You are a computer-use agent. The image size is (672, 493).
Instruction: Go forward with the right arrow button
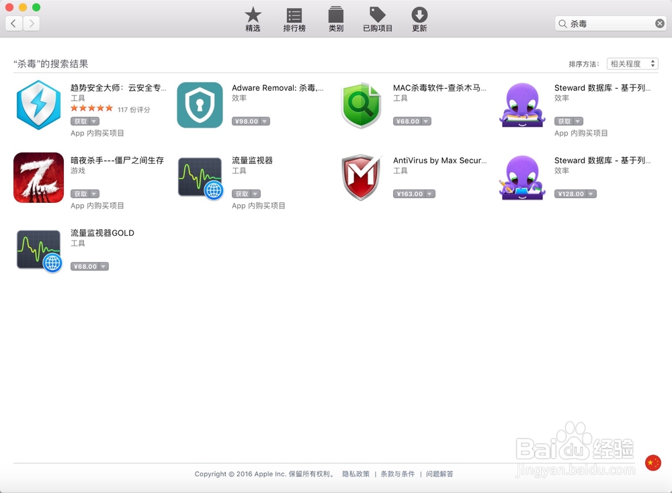tap(32, 23)
